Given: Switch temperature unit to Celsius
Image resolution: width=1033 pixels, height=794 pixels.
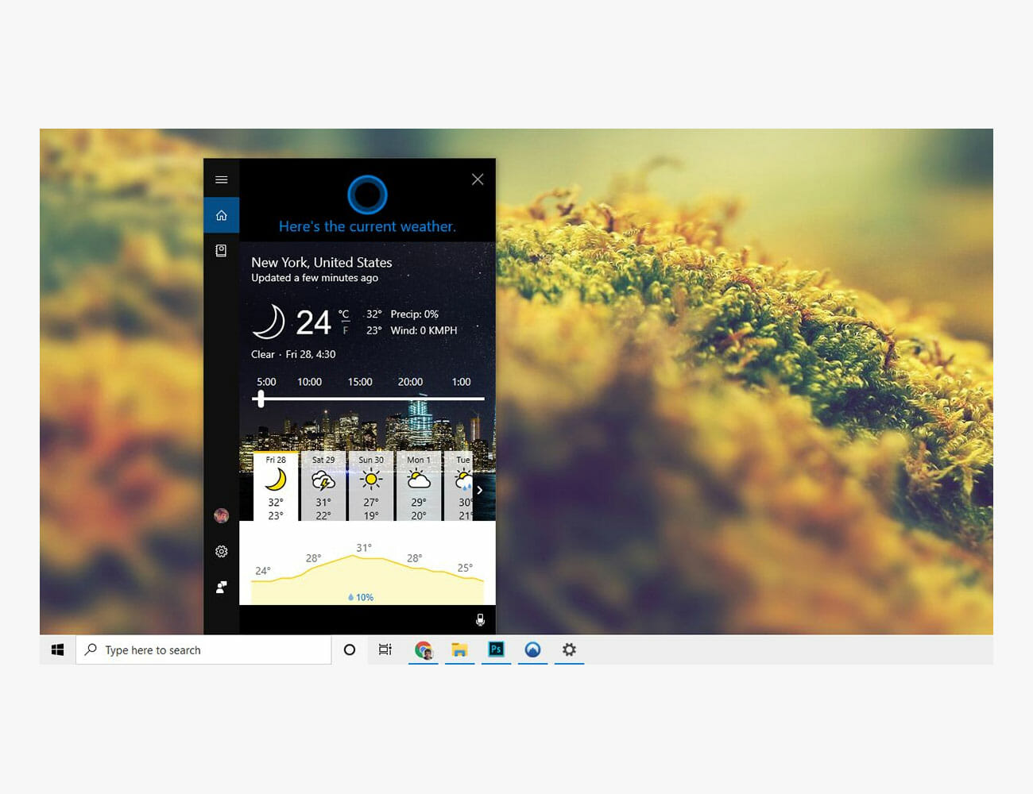Looking at the screenshot, I should [344, 314].
